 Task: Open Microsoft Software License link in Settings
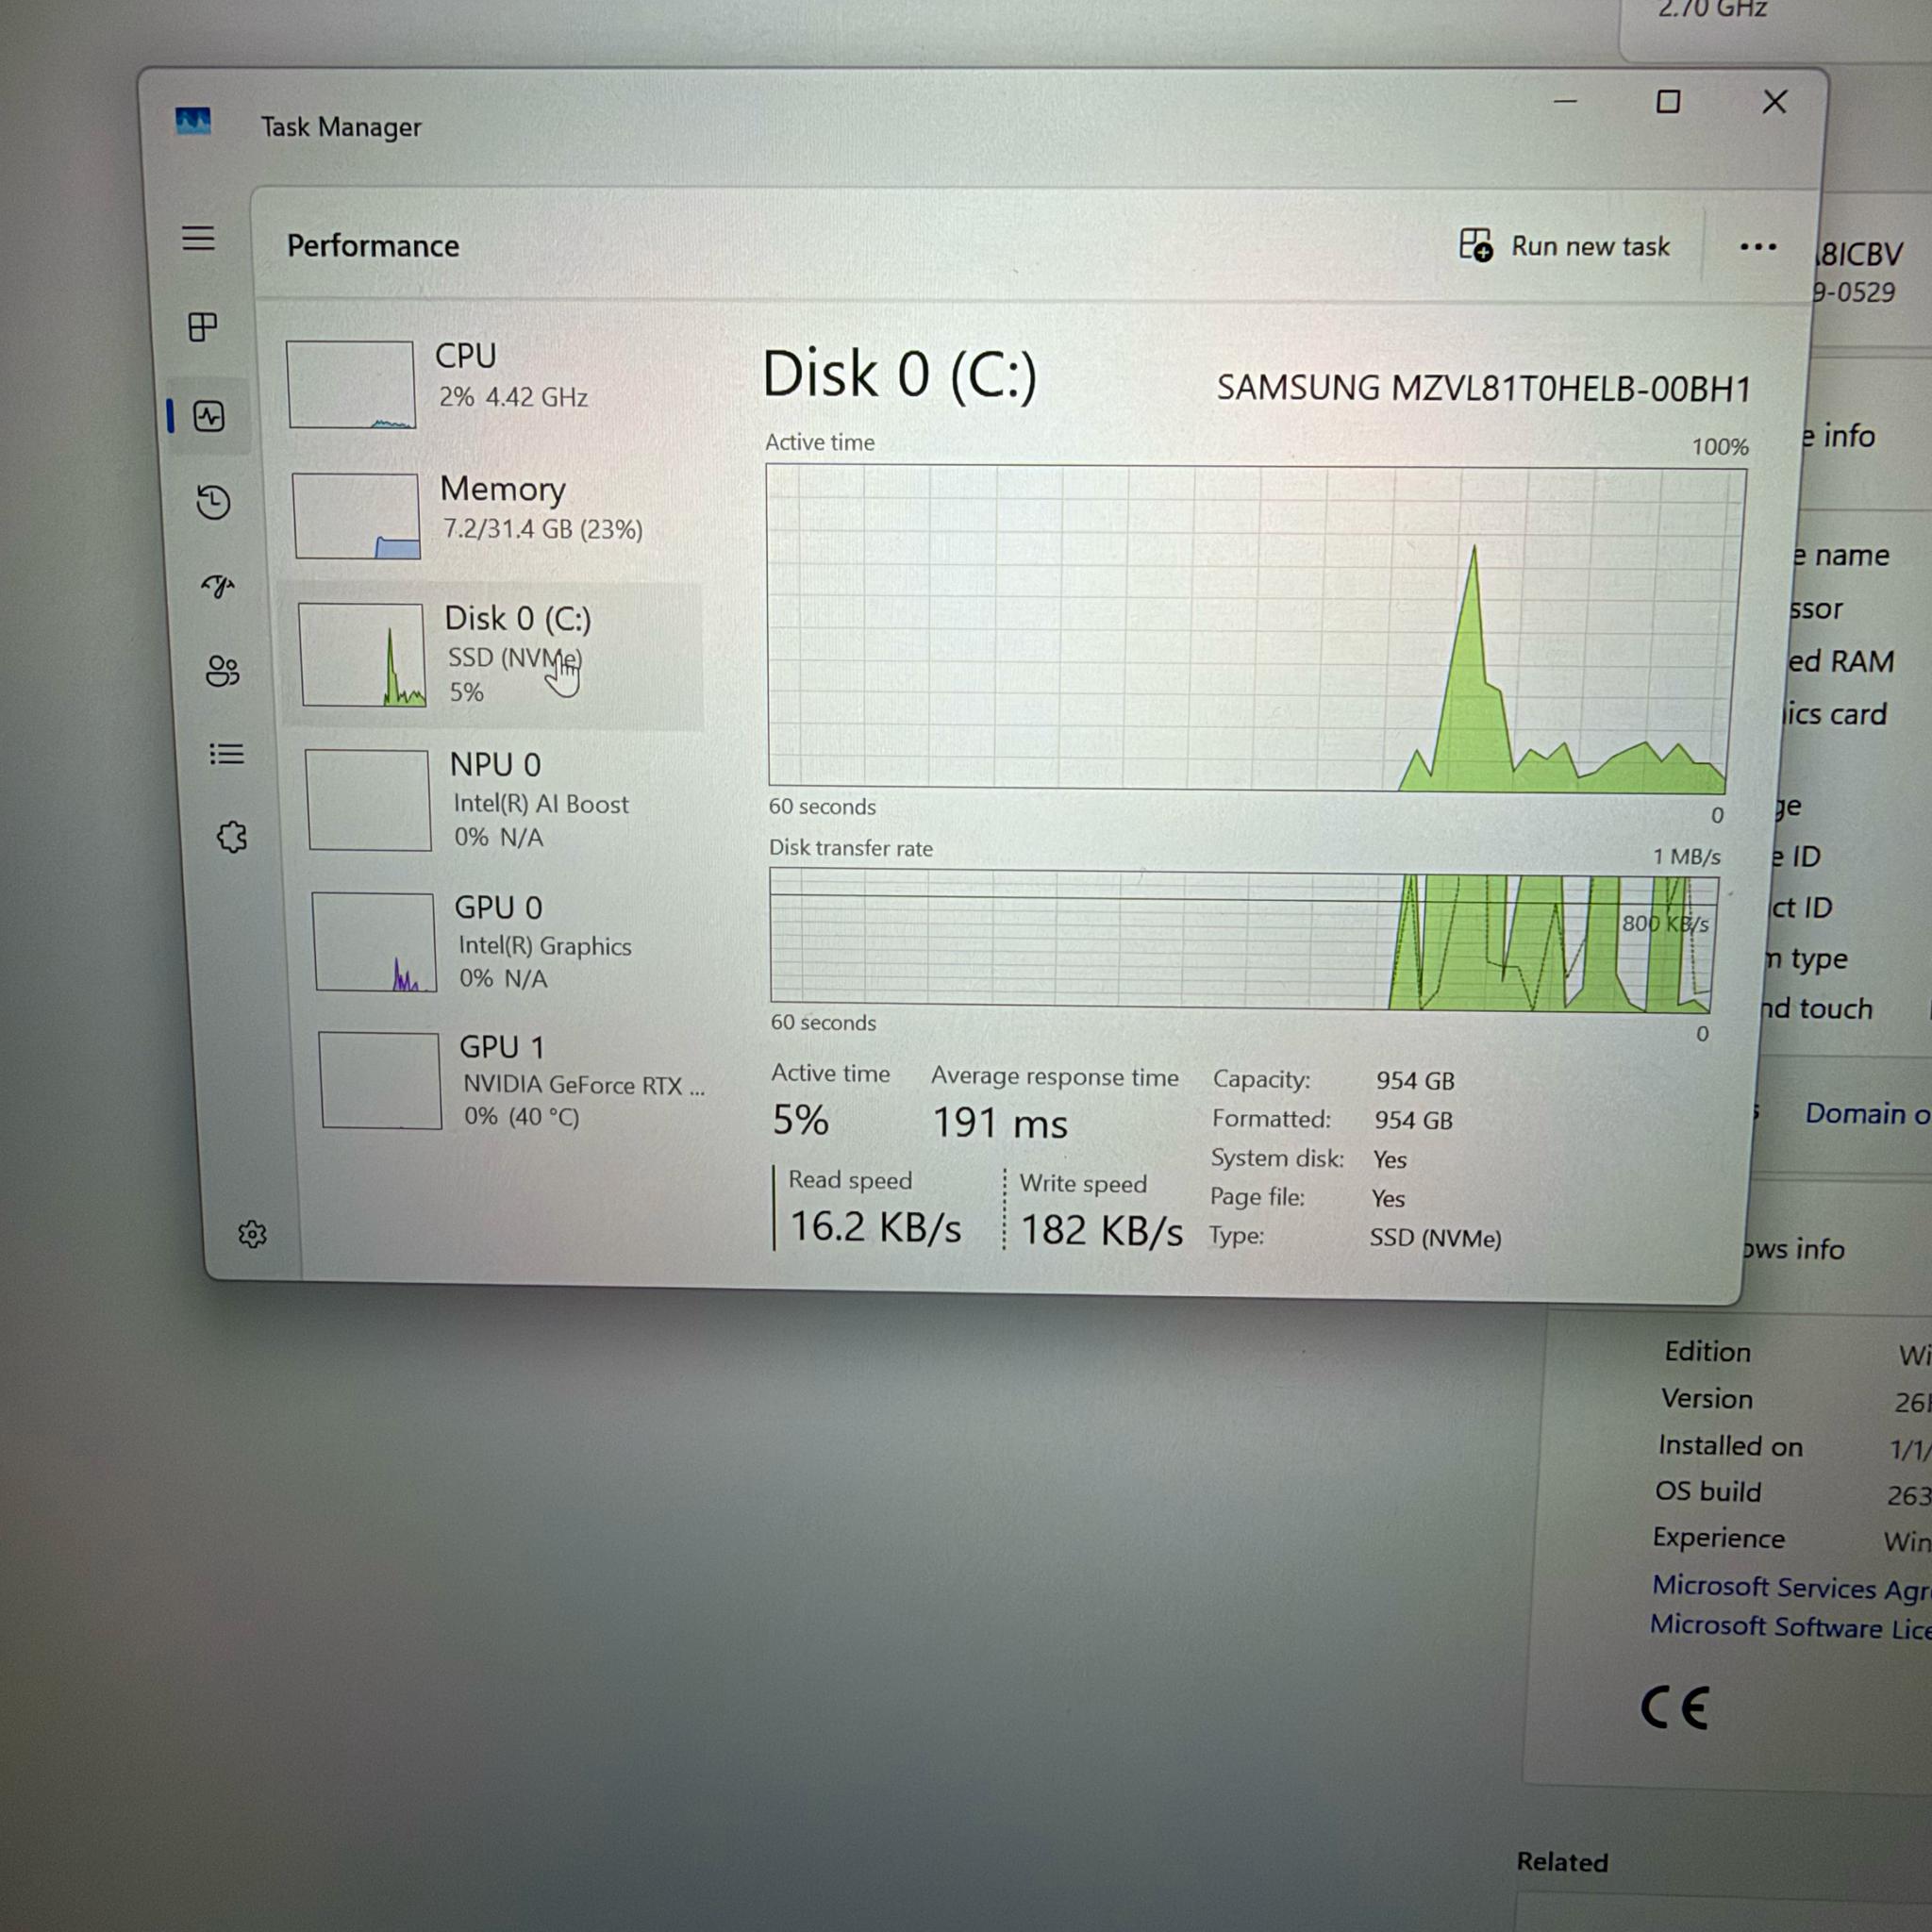point(1791,1627)
